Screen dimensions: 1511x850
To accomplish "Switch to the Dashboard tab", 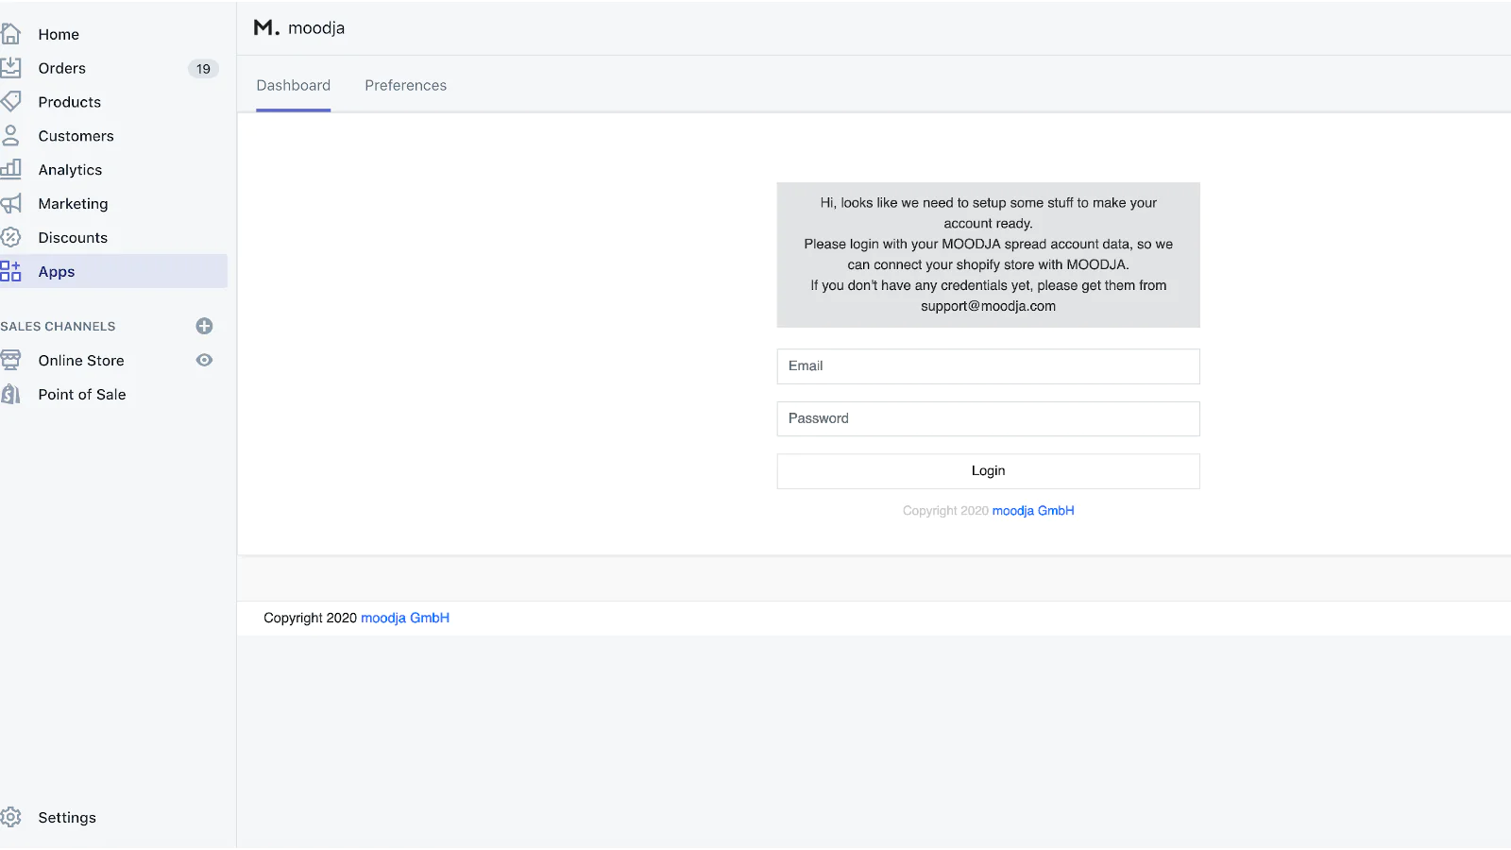I will point(294,85).
